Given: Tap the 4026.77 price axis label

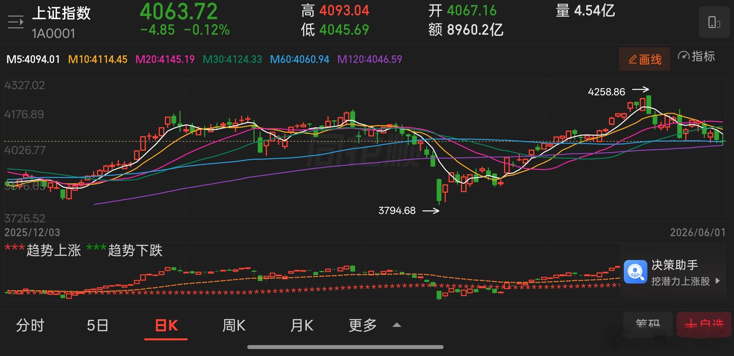Looking at the screenshot, I should [25, 150].
